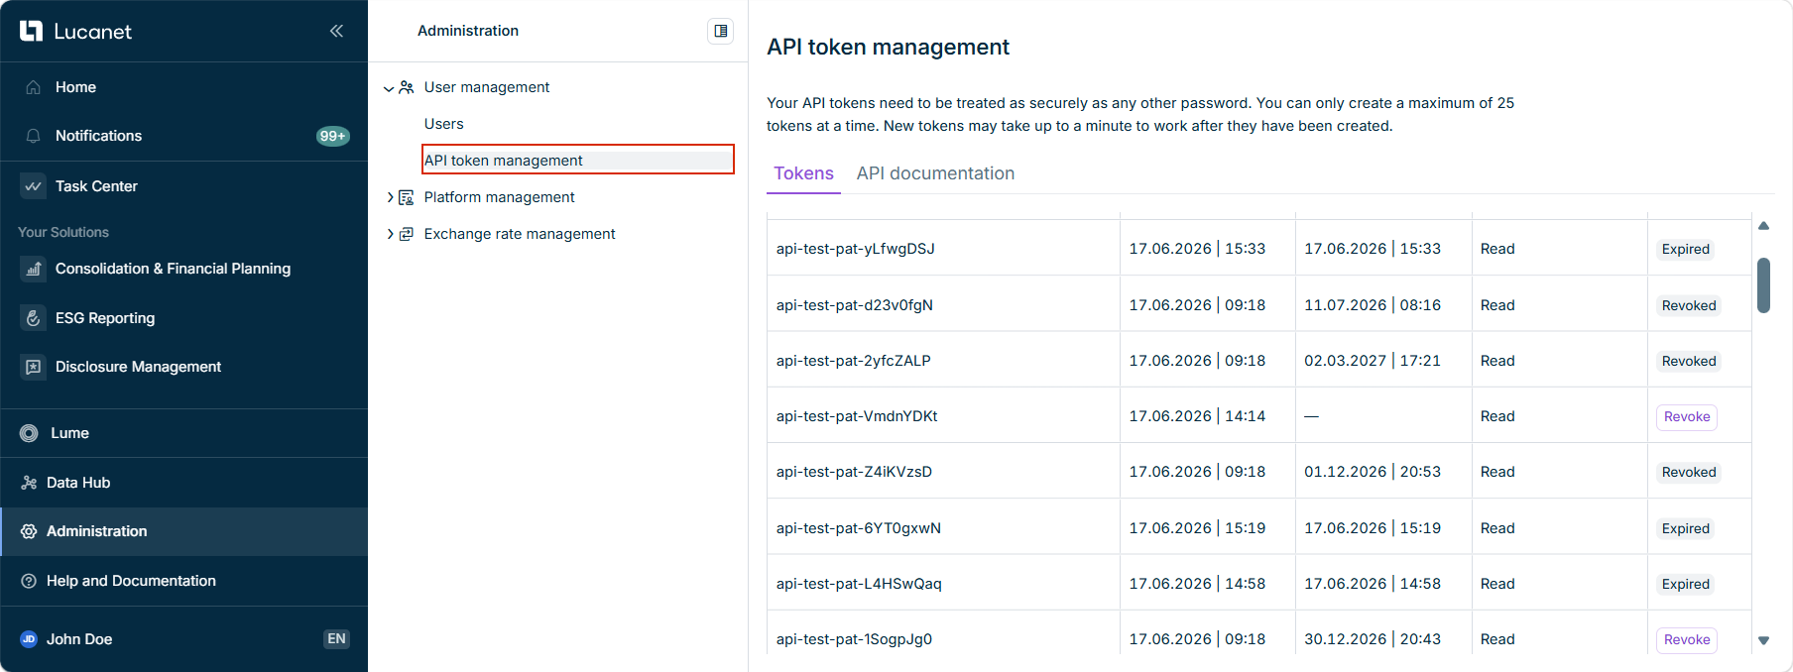Image resolution: width=1793 pixels, height=672 pixels.
Task: Select User management tree label
Action: point(486,87)
